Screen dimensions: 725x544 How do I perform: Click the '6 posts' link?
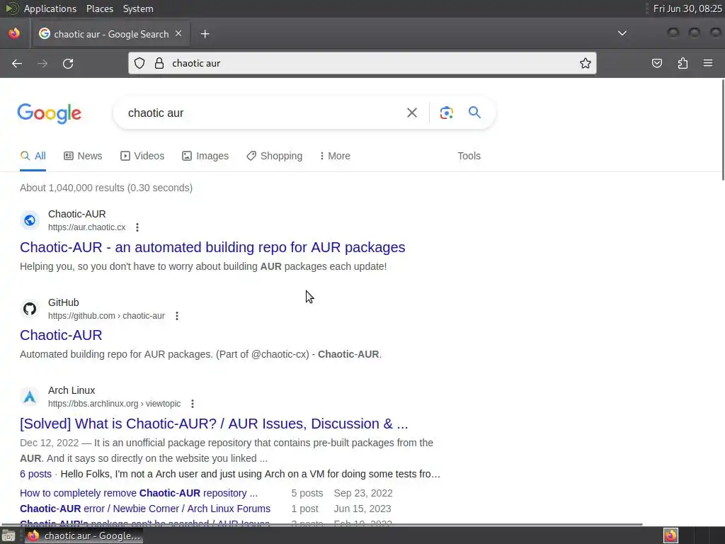(35, 474)
